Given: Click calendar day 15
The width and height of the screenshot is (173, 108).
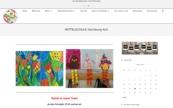Looking at the screenshot, I should coord(140,84).
